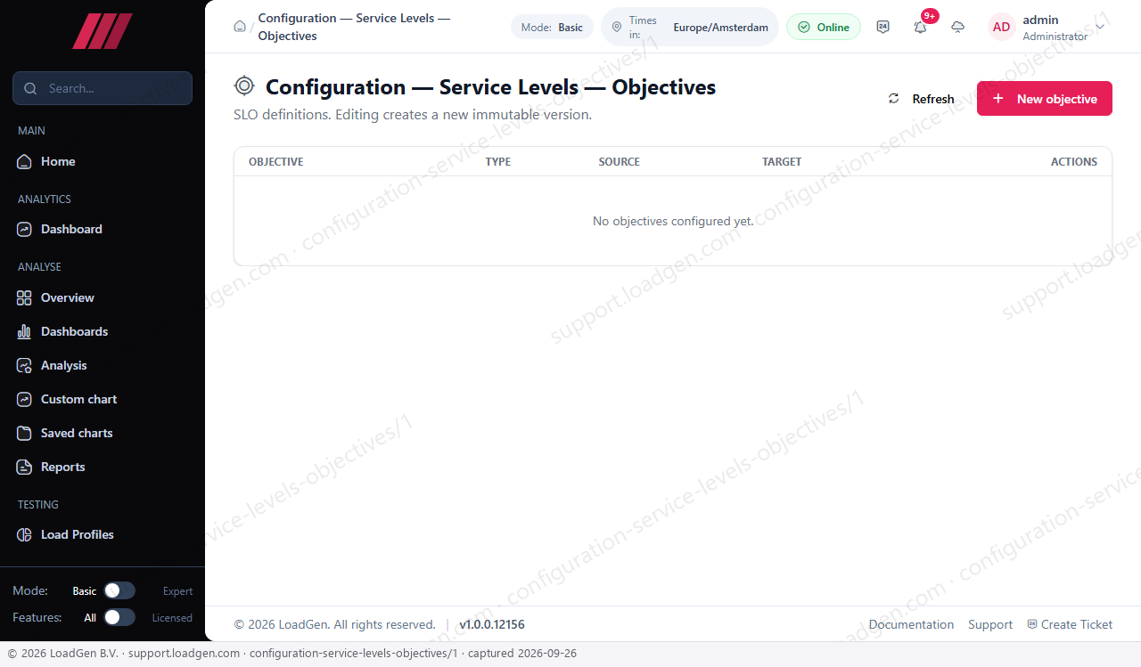Click the SOURCE column header

pos(620,162)
